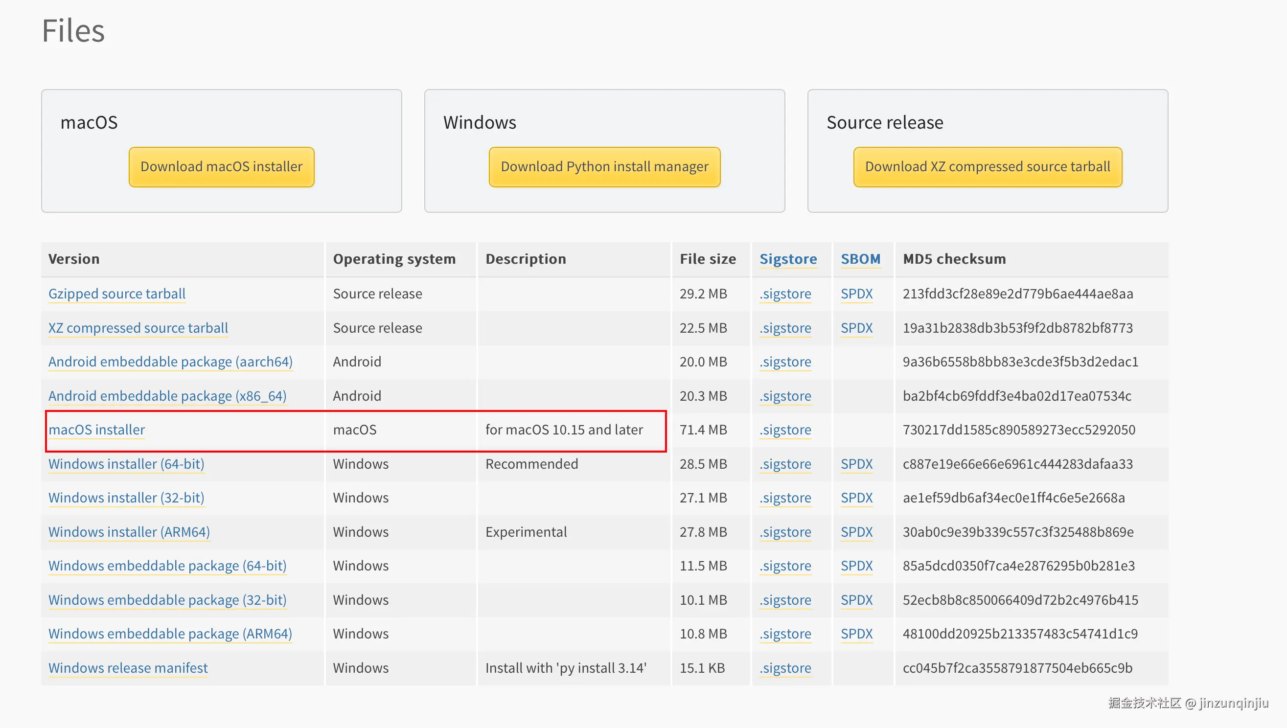Open the Gzipped source tarball link

click(116, 294)
